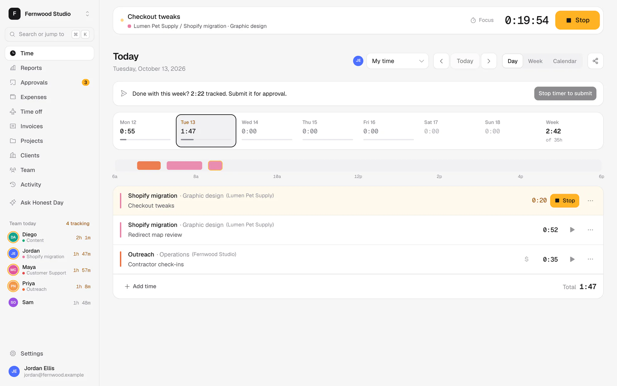Open more options for Contractor check-ins
This screenshot has width=617, height=386.
pyautogui.click(x=590, y=259)
